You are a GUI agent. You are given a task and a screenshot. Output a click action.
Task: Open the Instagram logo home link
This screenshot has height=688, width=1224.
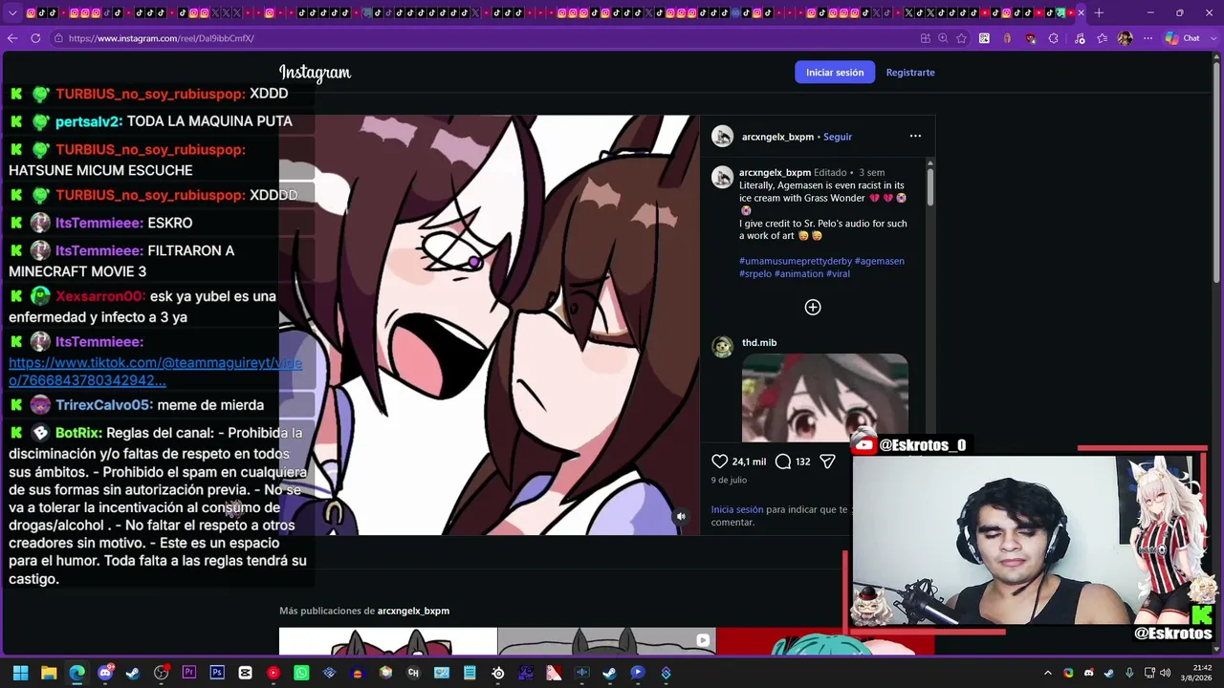pos(315,73)
